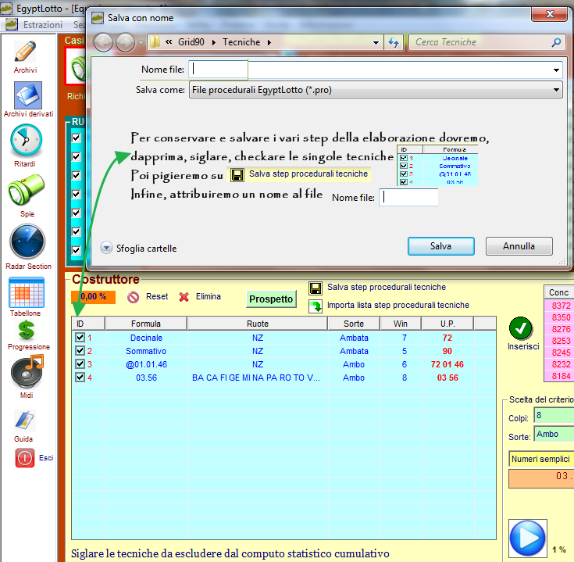Click the Formula column header
574x562 pixels.
tap(146, 324)
